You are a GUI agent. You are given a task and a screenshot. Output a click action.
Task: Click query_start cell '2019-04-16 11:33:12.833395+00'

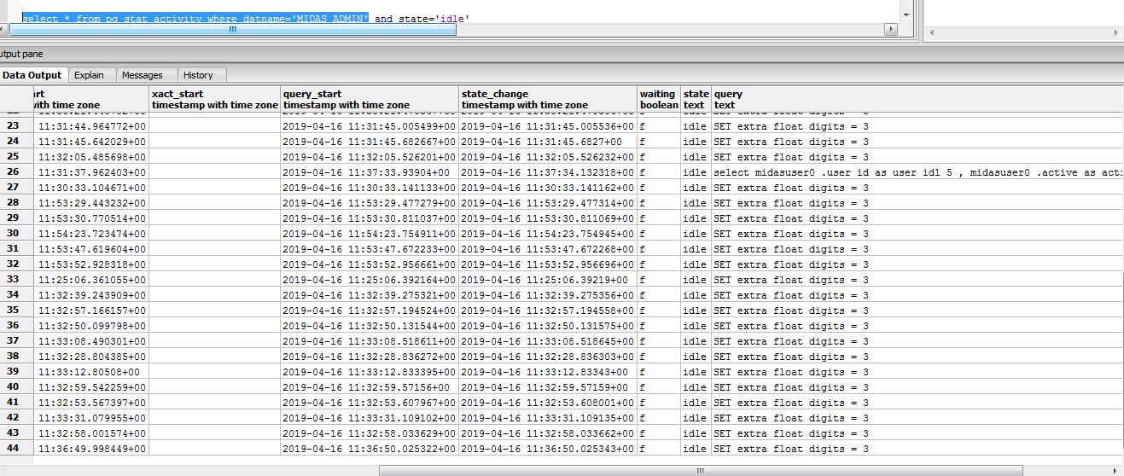point(370,371)
